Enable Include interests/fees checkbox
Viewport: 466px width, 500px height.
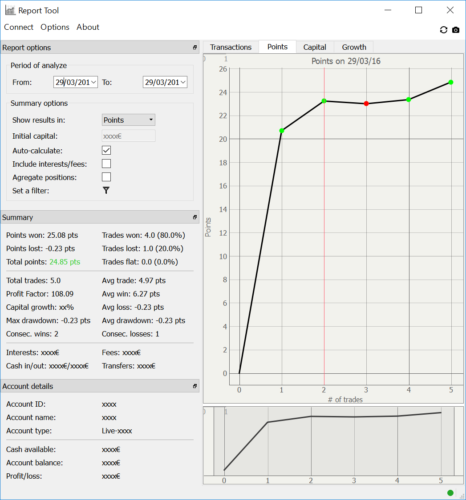[x=106, y=164]
